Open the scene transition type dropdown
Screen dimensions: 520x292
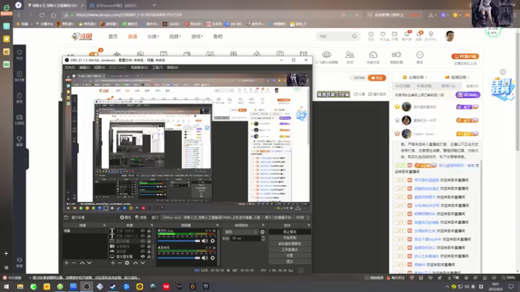(240, 232)
